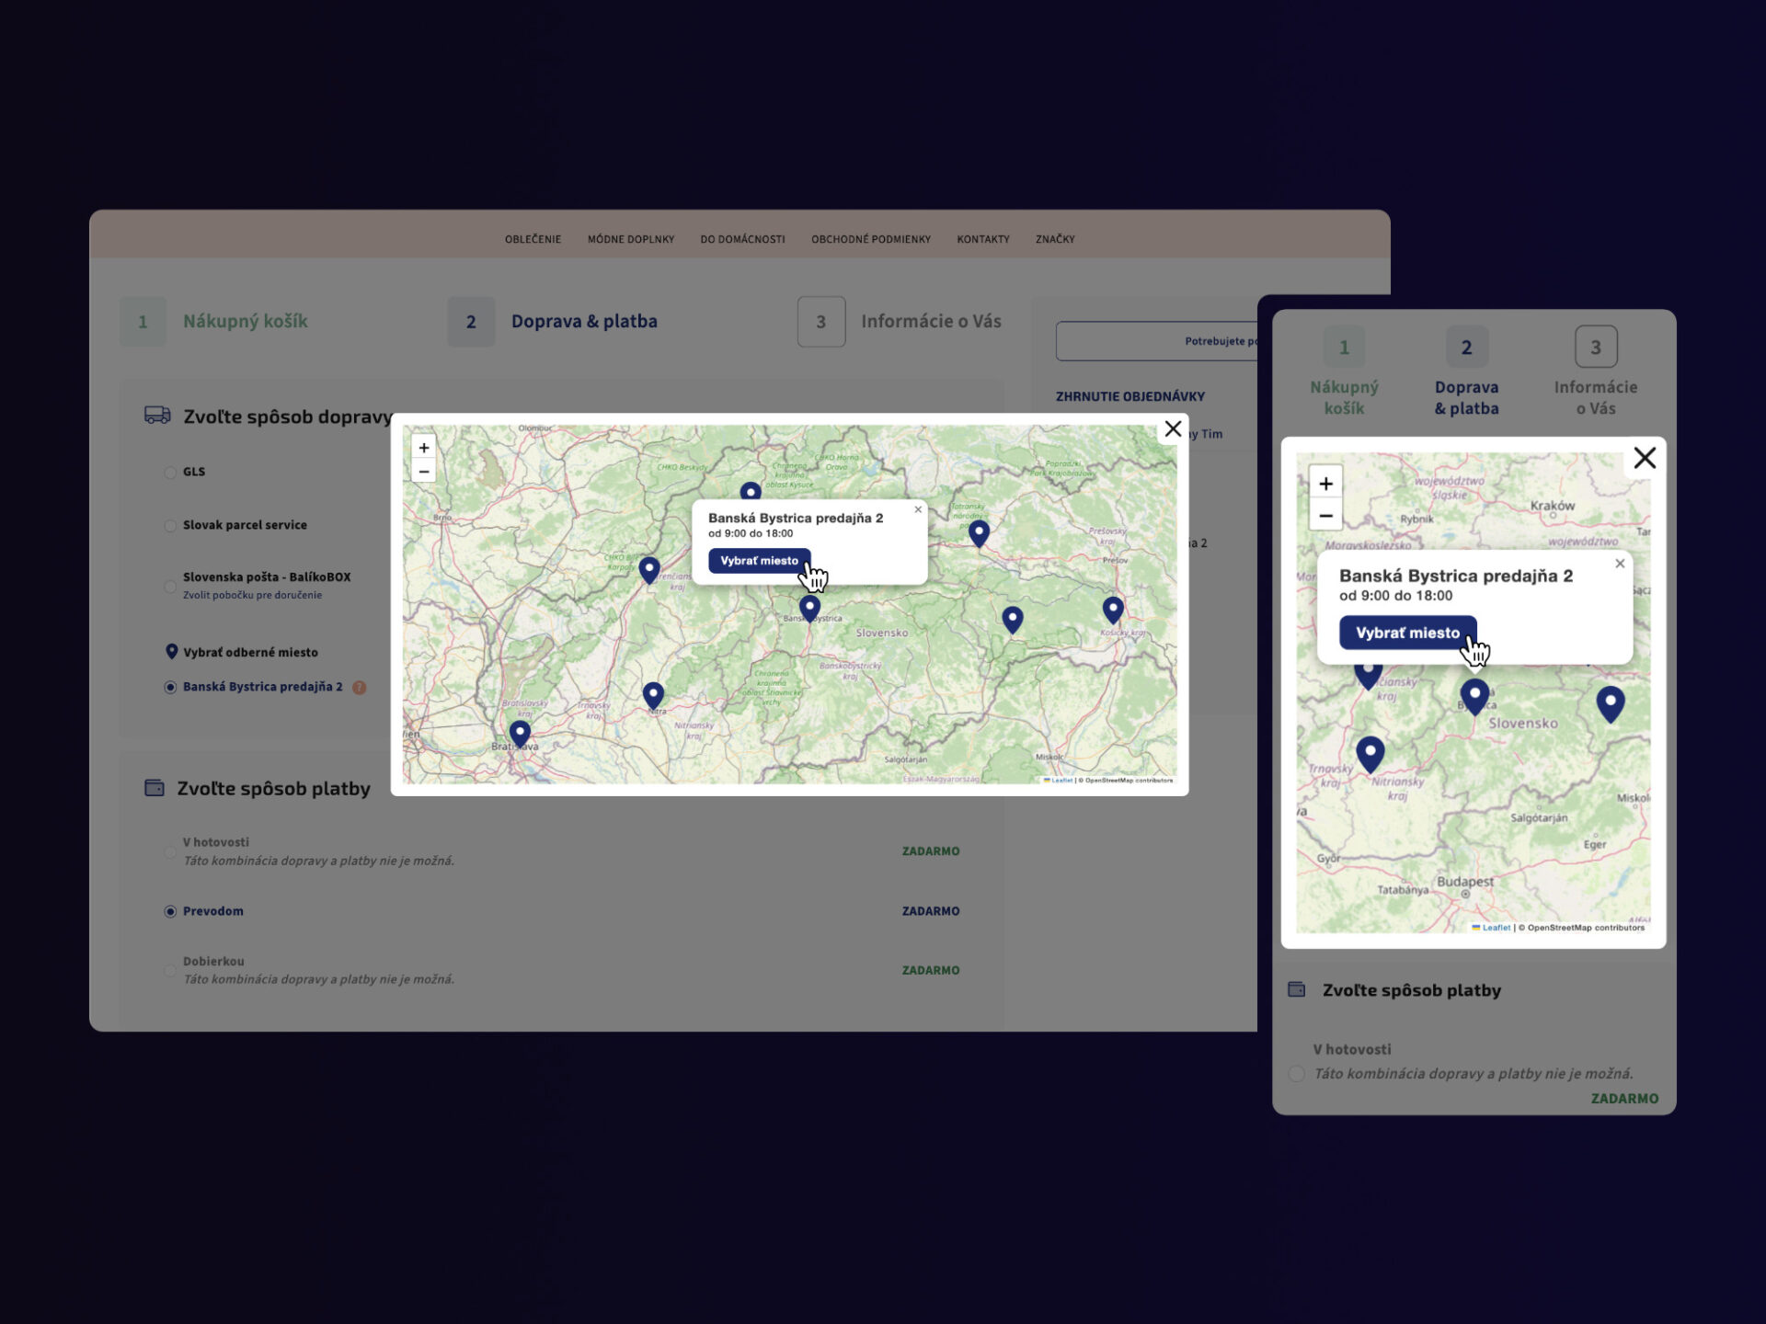Screen dimensions: 1766x1324
Task: Open OBLEČENIE menu
Action: point(533,239)
